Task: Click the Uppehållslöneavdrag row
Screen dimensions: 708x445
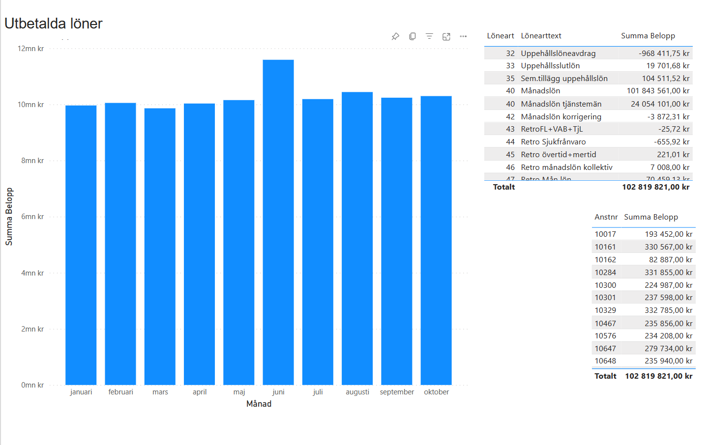Action: pos(589,53)
